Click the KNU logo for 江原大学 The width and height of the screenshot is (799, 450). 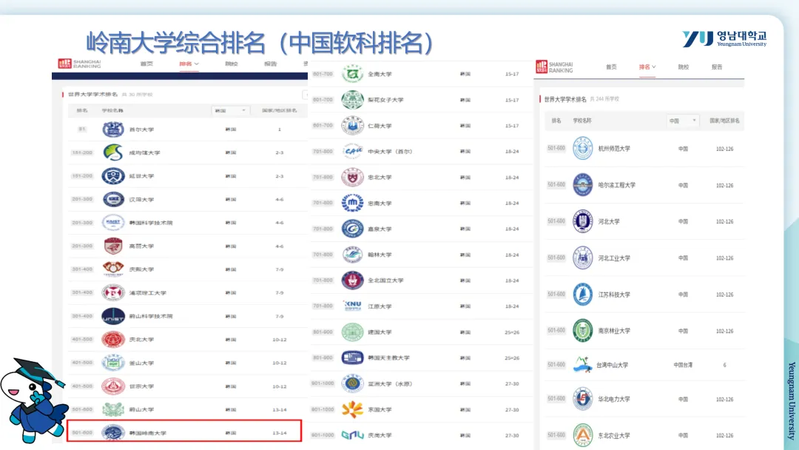(x=352, y=306)
